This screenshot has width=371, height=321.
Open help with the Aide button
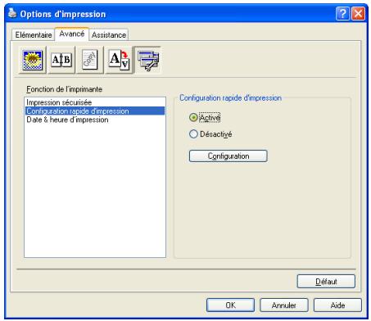click(x=337, y=305)
